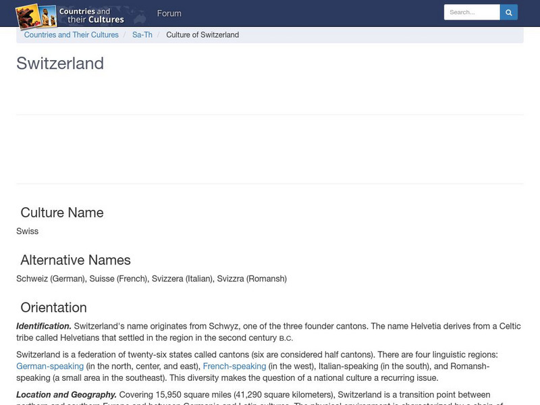Open the Forum page

click(169, 13)
